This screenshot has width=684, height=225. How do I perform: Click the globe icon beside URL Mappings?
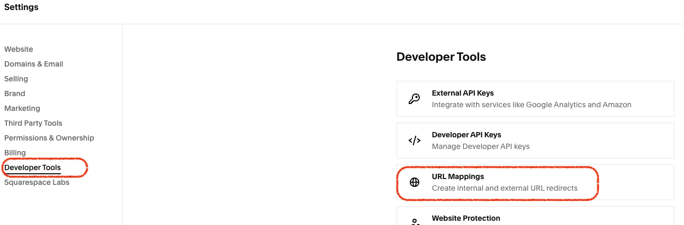[415, 182]
